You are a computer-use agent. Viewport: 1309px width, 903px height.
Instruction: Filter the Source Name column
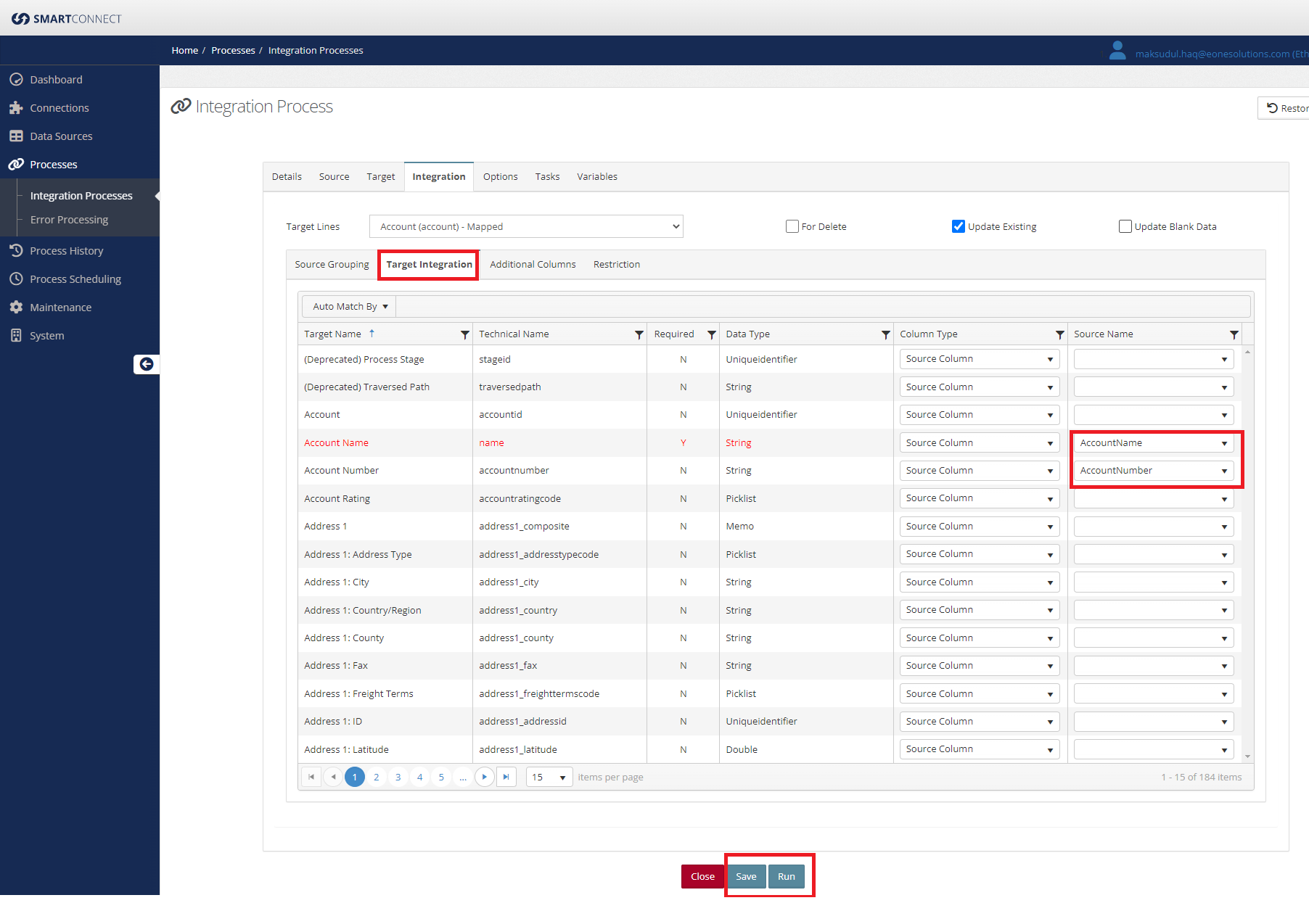(x=1234, y=334)
